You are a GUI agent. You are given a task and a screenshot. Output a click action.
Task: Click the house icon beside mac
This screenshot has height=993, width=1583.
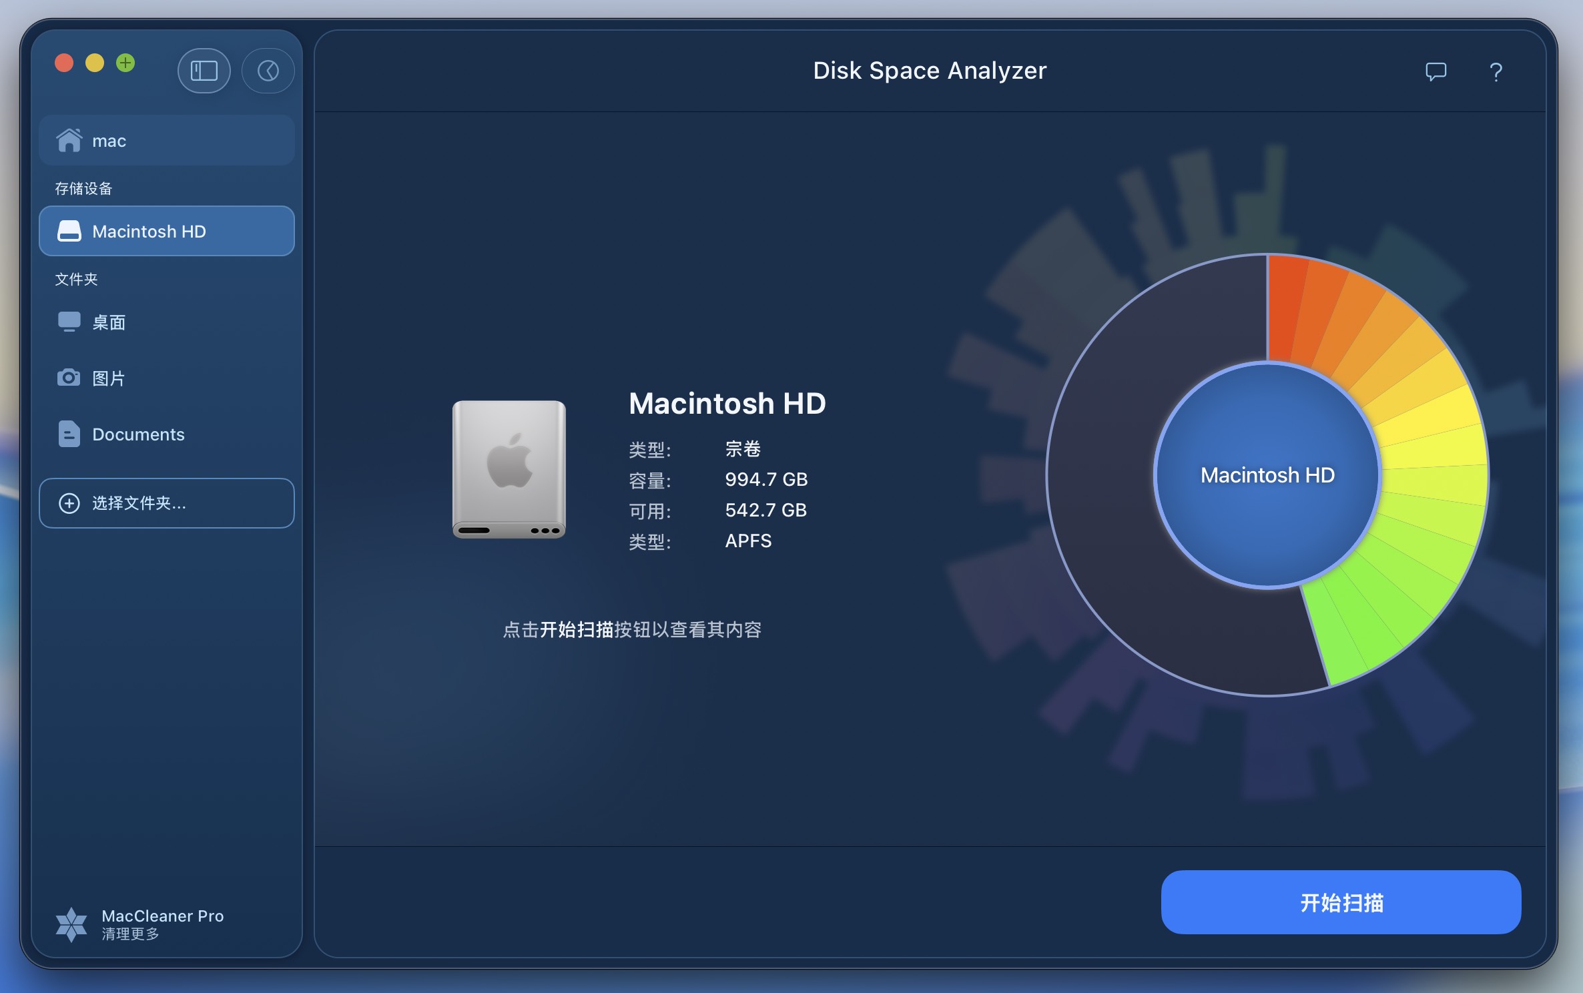[x=69, y=140]
